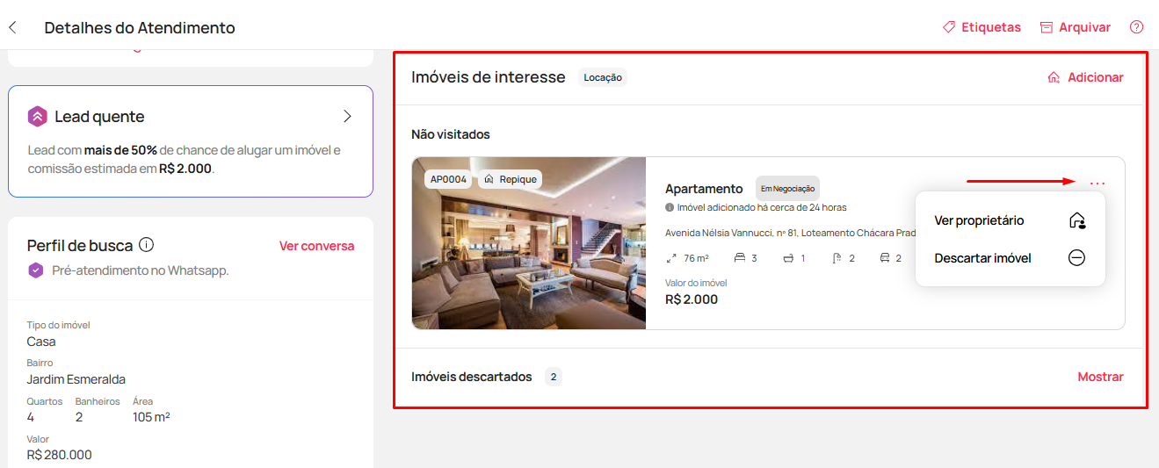Click the Arquivar button

point(1076,27)
